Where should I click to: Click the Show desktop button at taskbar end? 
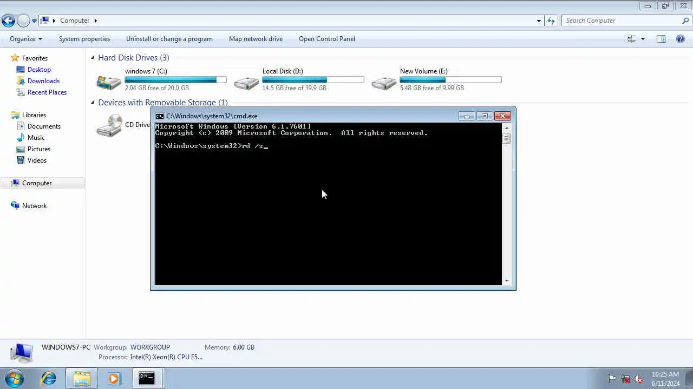pyautogui.click(x=689, y=378)
